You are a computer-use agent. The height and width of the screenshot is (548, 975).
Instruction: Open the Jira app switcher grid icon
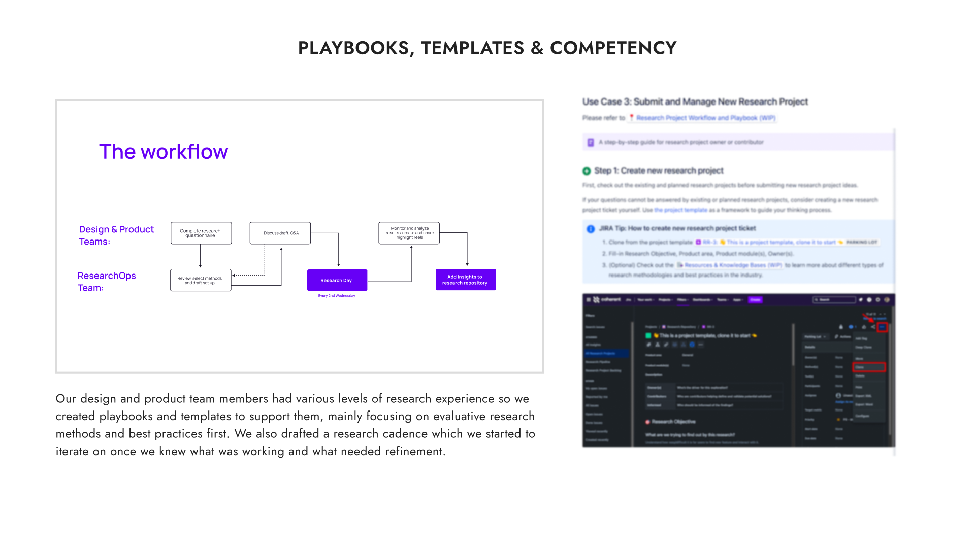pyautogui.click(x=589, y=300)
